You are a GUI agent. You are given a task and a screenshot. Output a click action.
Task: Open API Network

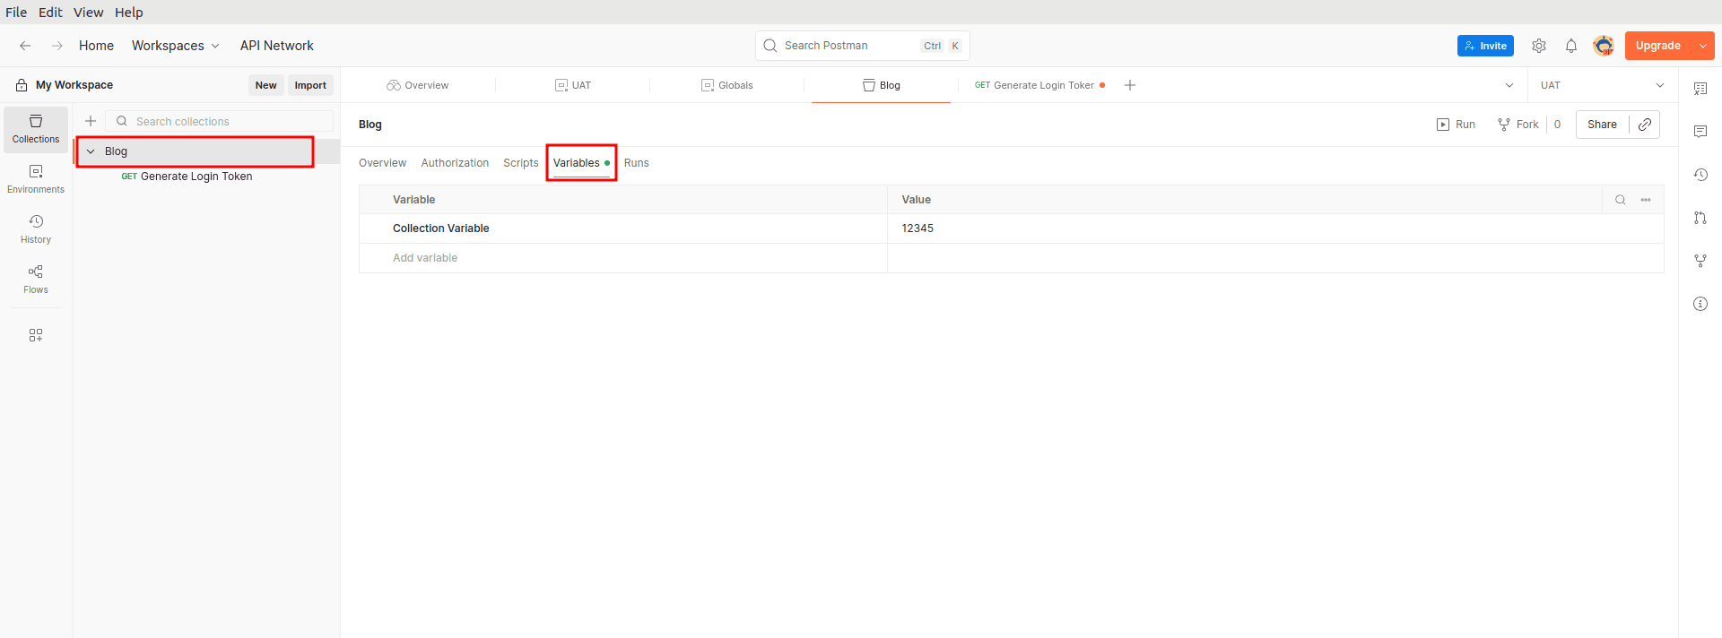pos(276,46)
